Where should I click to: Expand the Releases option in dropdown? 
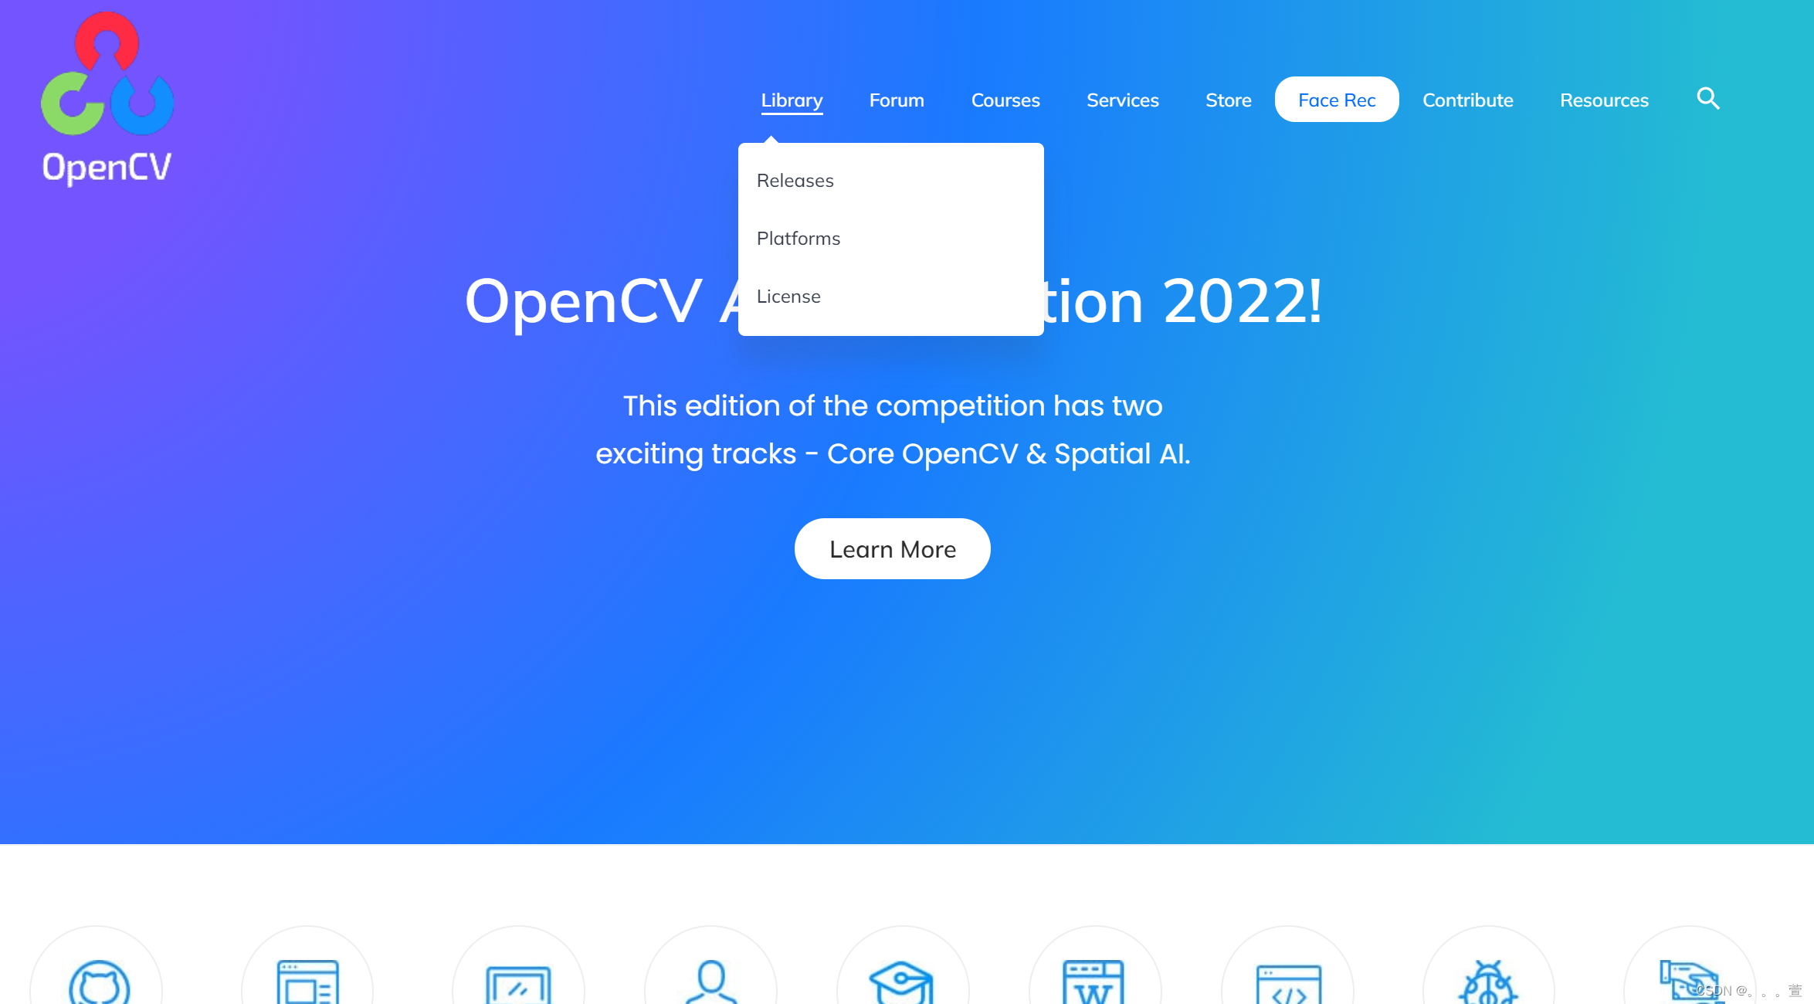[x=795, y=181]
